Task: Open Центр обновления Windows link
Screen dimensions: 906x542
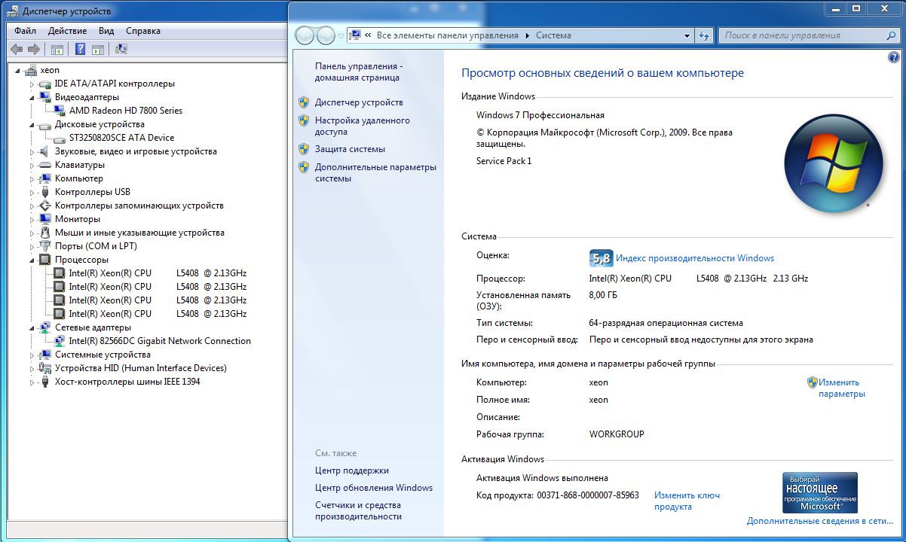Action: click(x=374, y=488)
